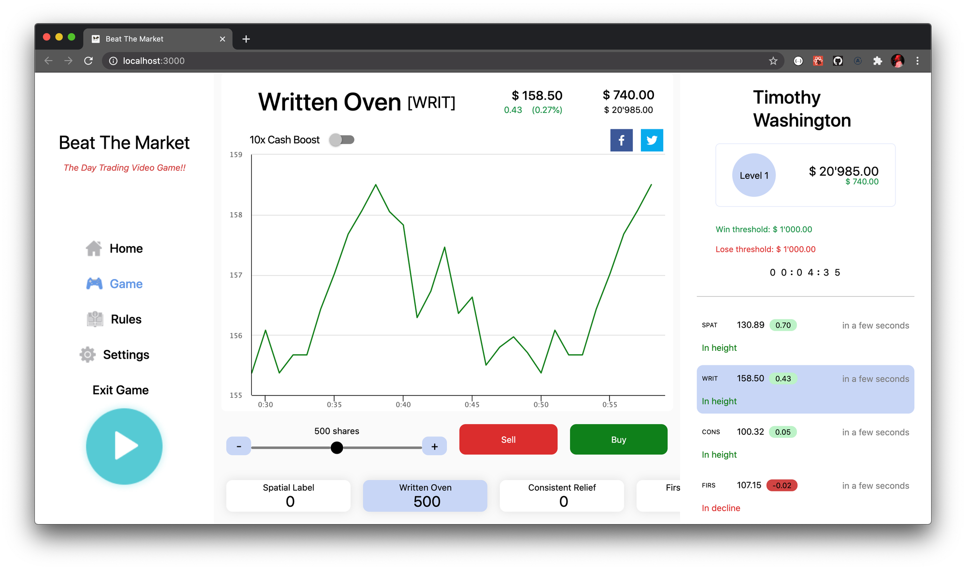Click Exit Game in sidebar
The image size is (966, 570).
(121, 390)
